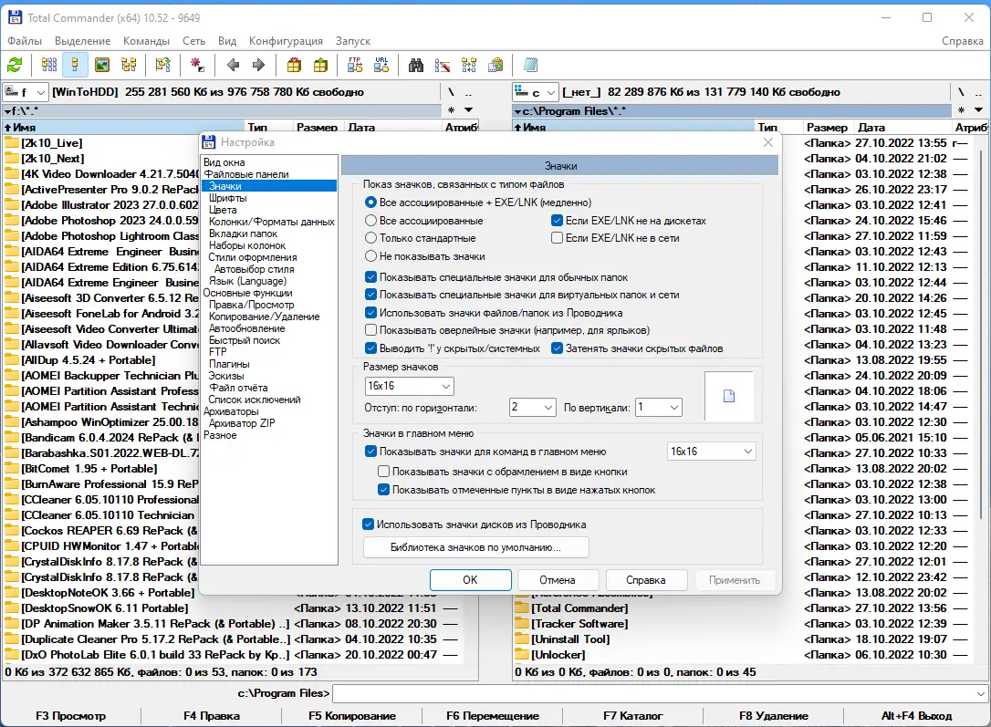Image resolution: width=991 pixels, height=727 pixels.
Task: Open the Выделение menu
Action: click(x=82, y=41)
